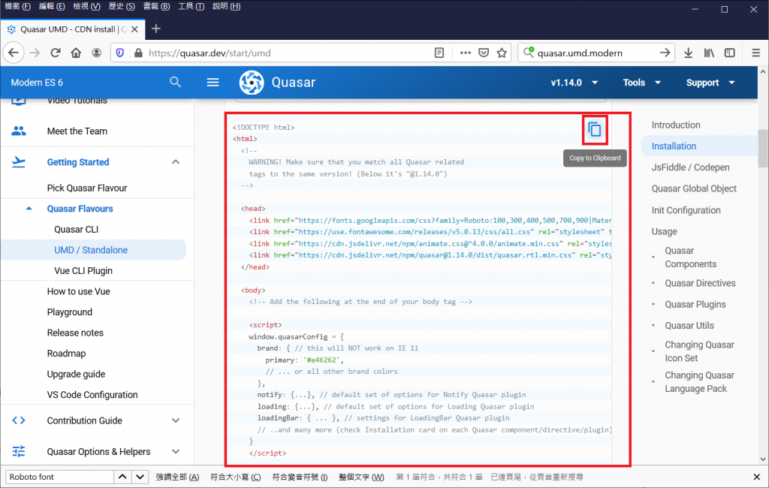Open page actions three-dots menu
This screenshot has height=488, width=769.
tap(465, 53)
